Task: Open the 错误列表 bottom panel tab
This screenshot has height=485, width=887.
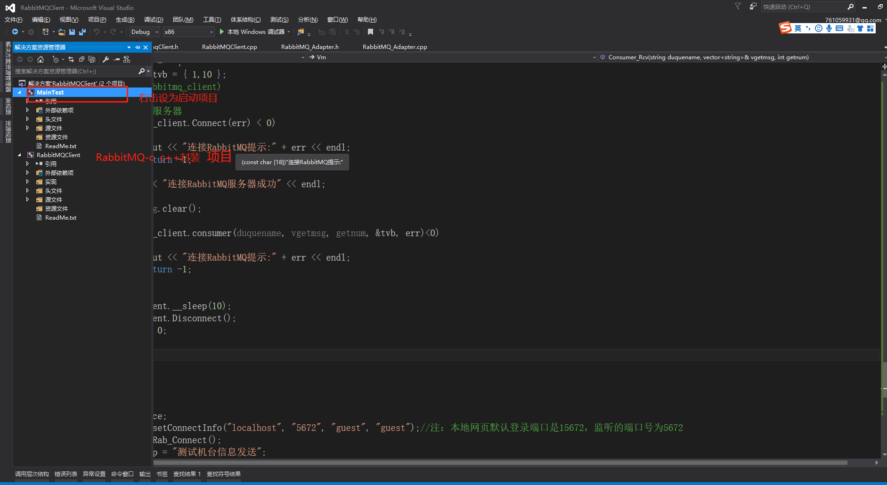Action: (66, 474)
